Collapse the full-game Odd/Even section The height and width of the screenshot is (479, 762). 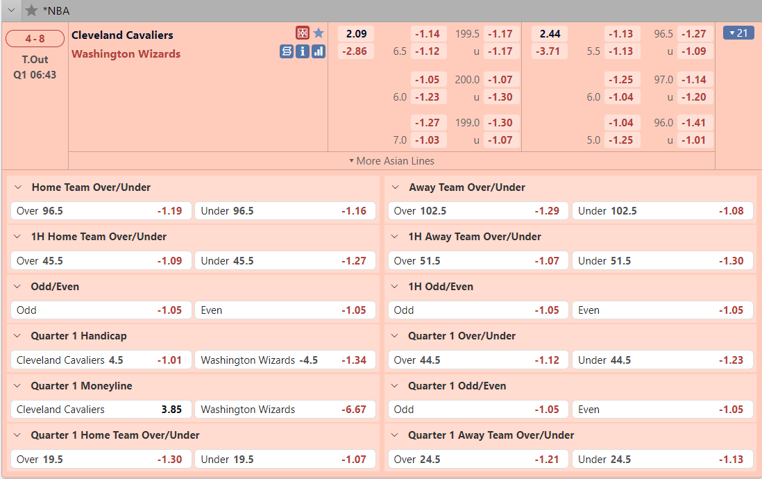tap(17, 287)
